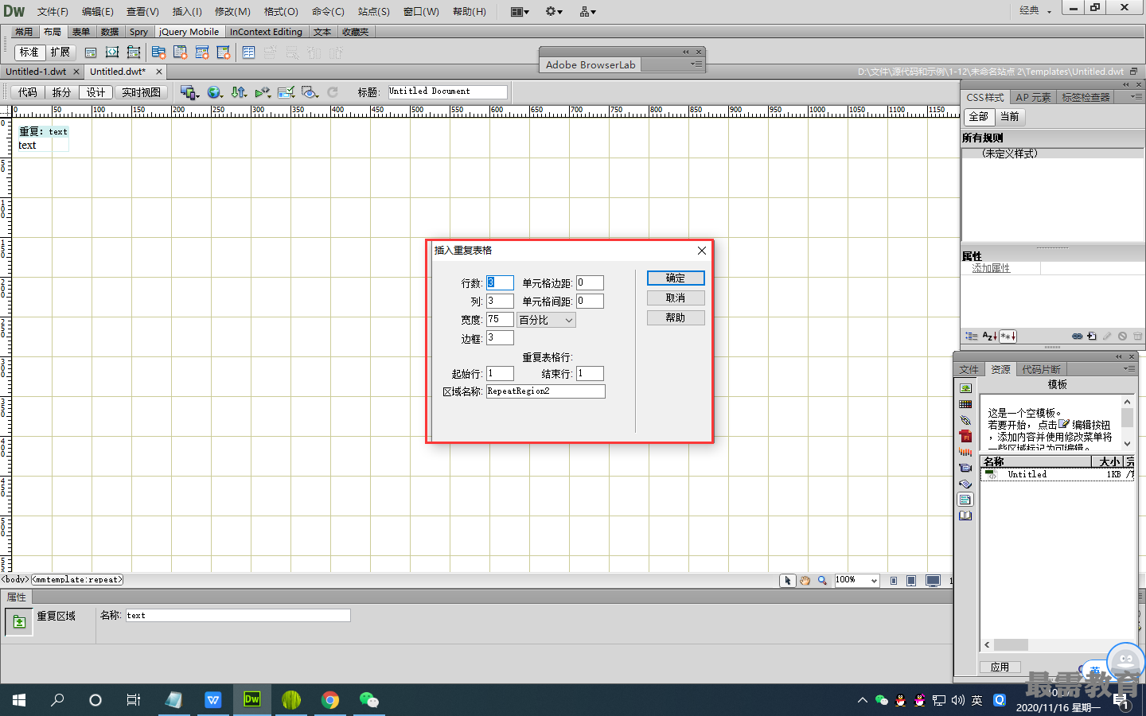Switch to the 常用 insert tab
The height and width of the screenshot is (716, 1146).
pos(24,32)
